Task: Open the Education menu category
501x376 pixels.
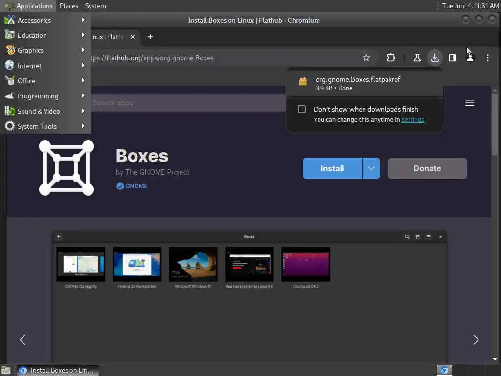Action: click(x=45, y=35)
